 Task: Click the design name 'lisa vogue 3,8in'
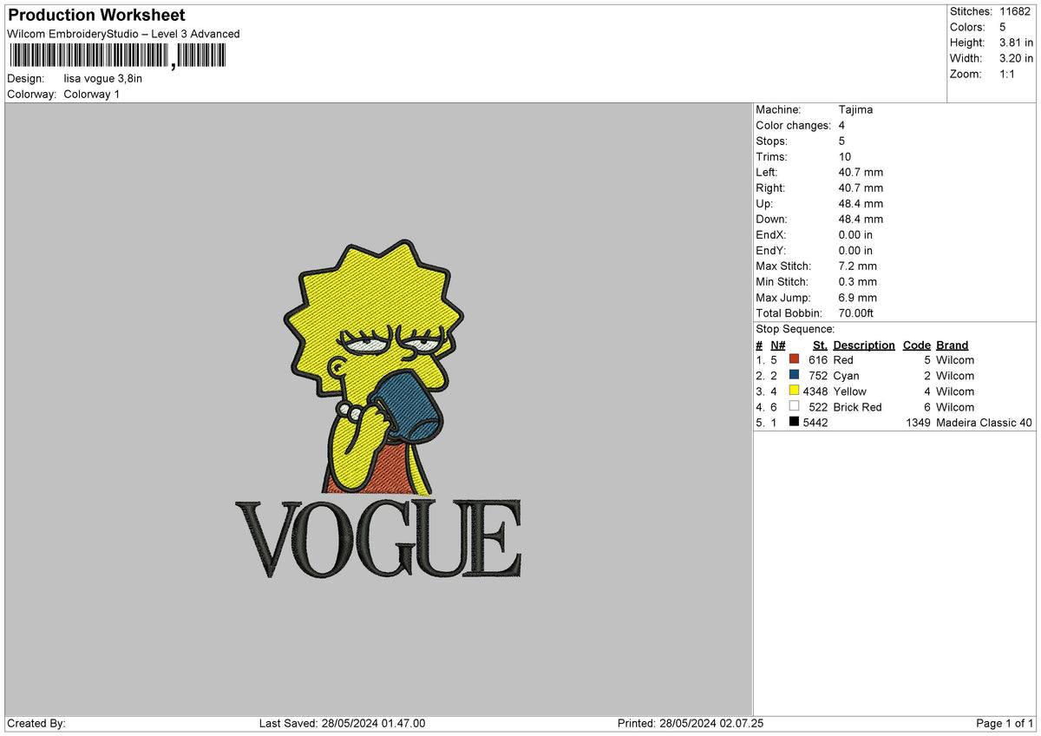tap(103, 78)
